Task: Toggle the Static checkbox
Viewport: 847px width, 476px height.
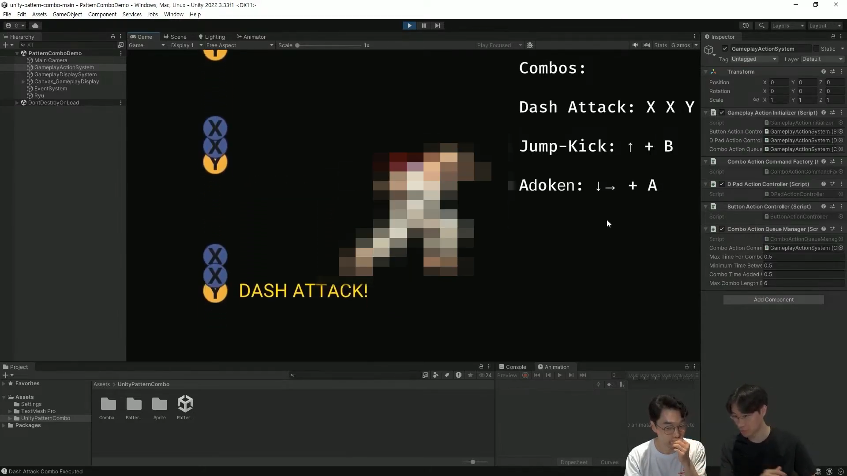Action: point(816,49)
